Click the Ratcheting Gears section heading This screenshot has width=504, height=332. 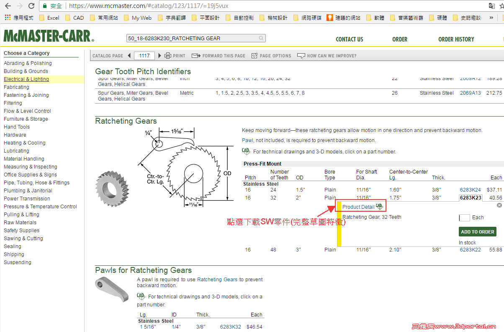[x=126, y=121]
